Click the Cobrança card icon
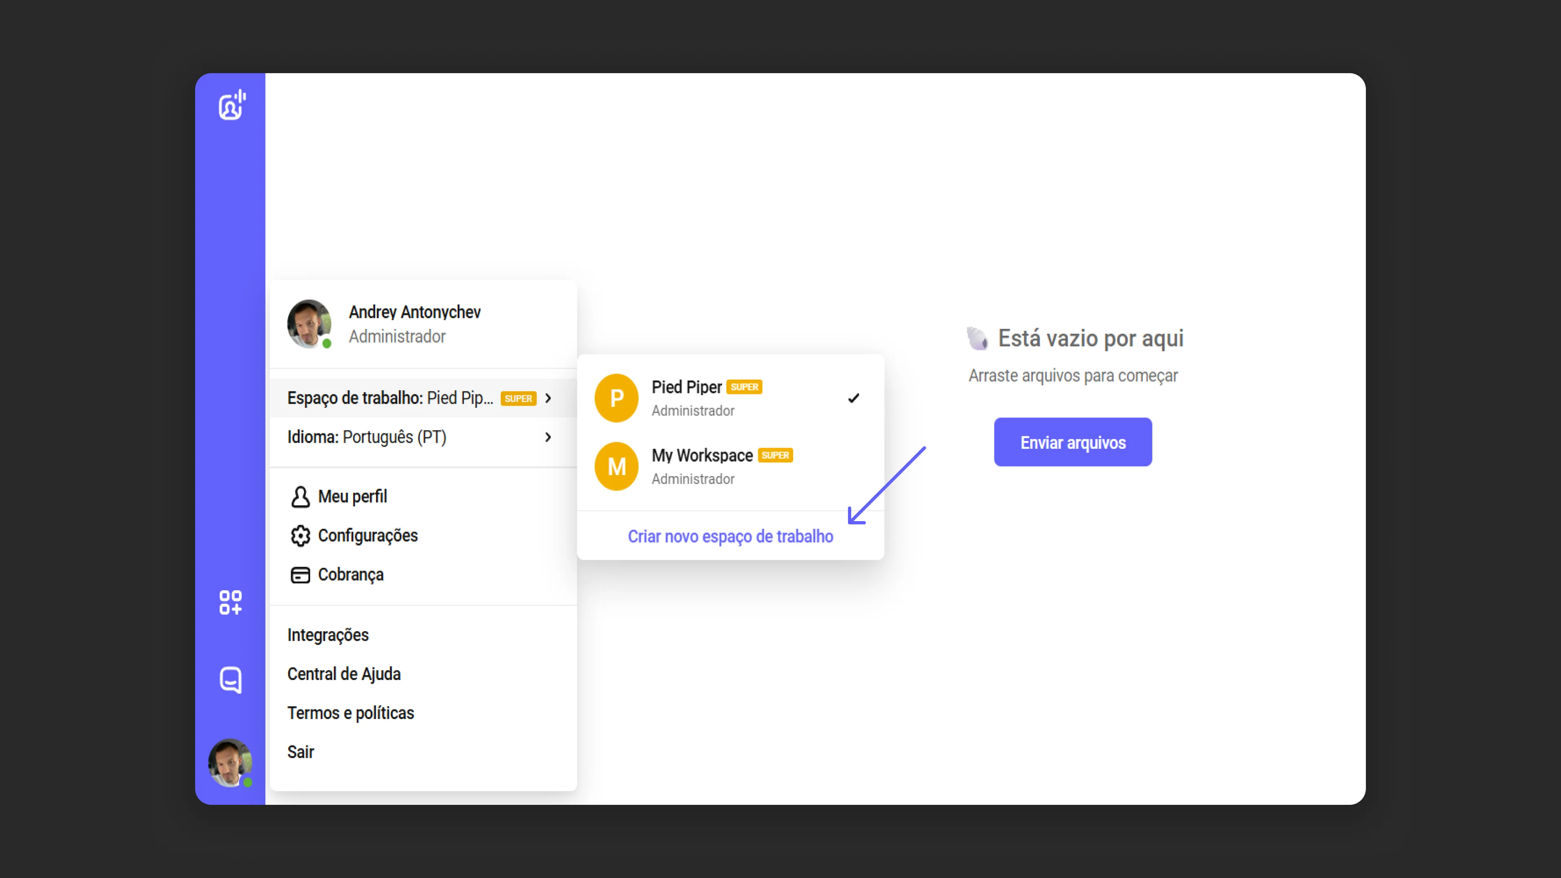This screenshot has width=1561, height=878. pyautogui.click(x=300, y=575)
